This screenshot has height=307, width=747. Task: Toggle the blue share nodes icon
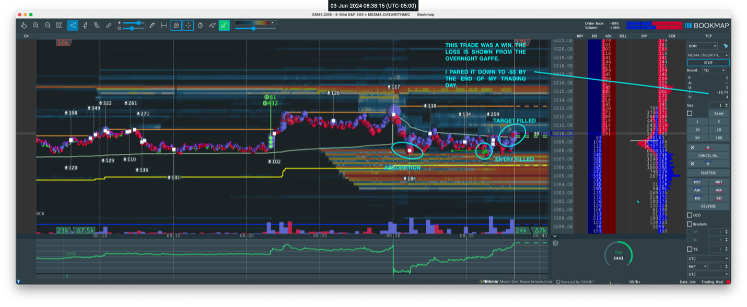point(73,25)
